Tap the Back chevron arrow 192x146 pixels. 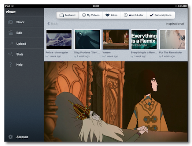click(x=48, y=23)
